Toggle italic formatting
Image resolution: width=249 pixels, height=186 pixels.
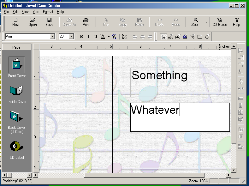coord(88,37)
